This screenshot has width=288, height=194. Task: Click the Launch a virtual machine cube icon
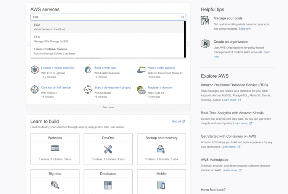pos(35,70)
